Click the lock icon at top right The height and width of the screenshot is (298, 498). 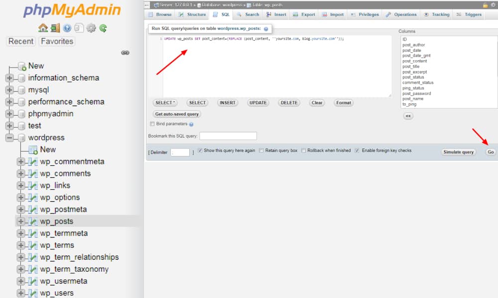[485, 5]
